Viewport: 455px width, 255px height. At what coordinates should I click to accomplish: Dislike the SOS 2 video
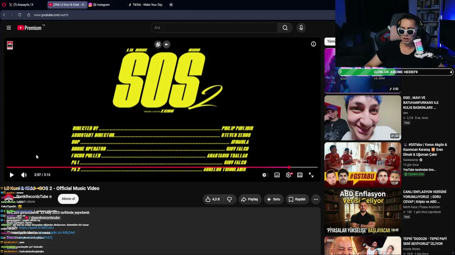coord(230,199)
